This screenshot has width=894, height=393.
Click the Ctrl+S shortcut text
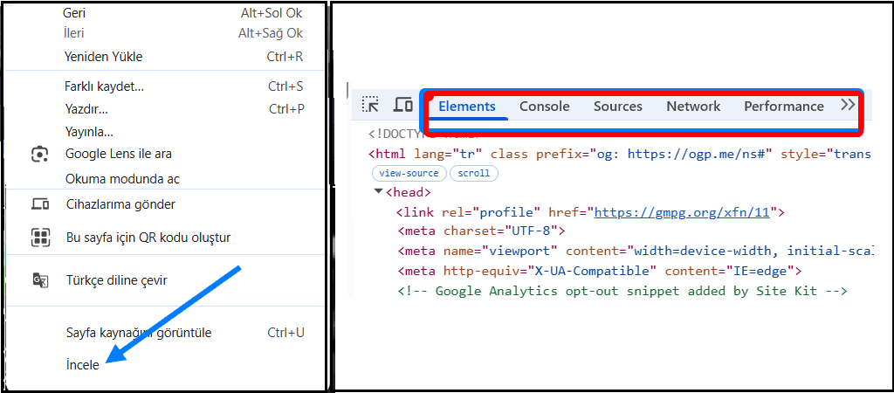click(285, 86)
